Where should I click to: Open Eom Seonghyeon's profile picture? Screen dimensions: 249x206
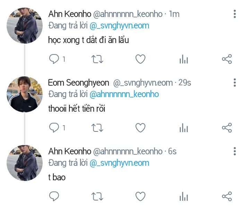[x=25, y=94]
